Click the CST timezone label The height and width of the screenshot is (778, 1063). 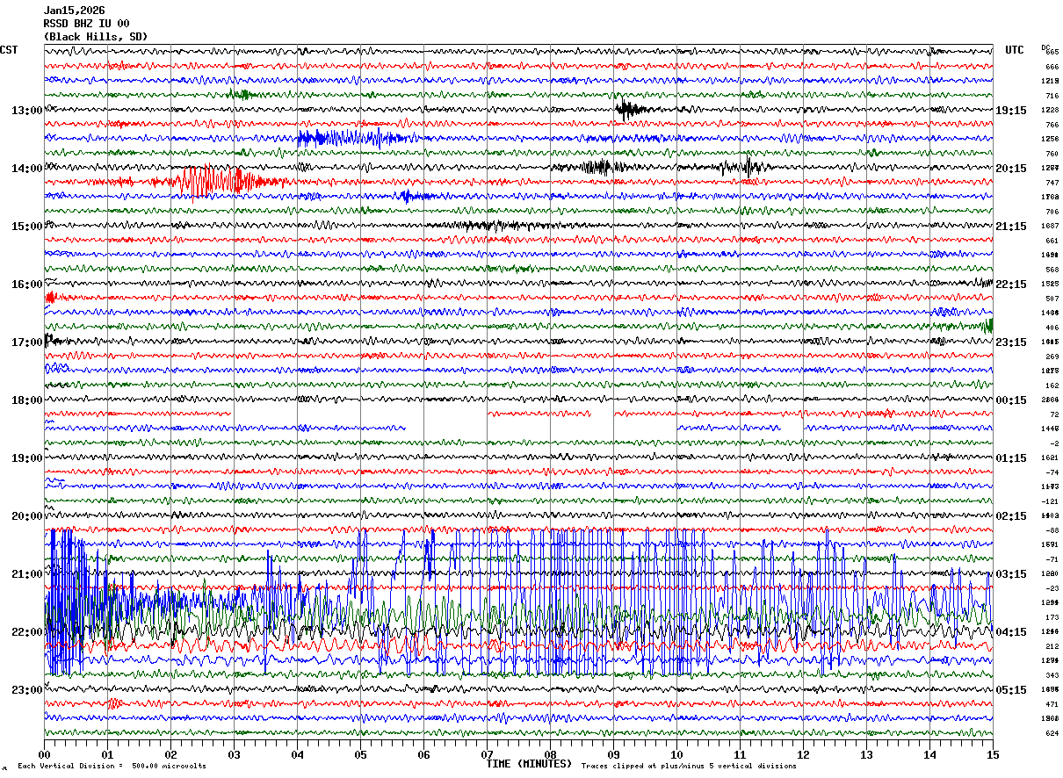point(9,50)
